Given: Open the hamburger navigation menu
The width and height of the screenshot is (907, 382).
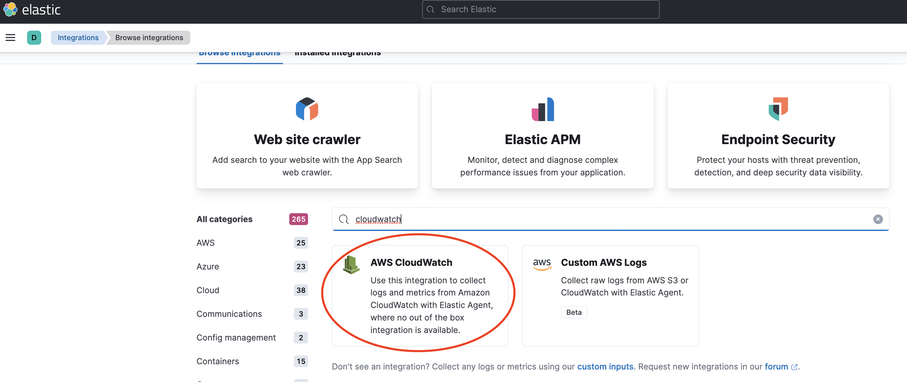Looking at the screenshot, I should (11, 38).
